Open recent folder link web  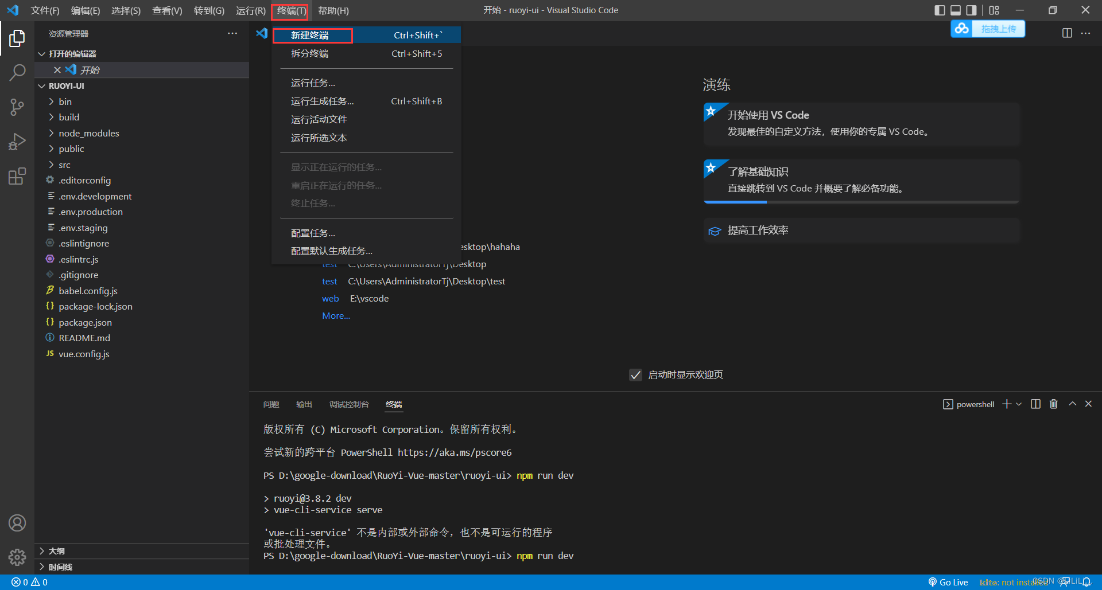[x=331, y=299]
